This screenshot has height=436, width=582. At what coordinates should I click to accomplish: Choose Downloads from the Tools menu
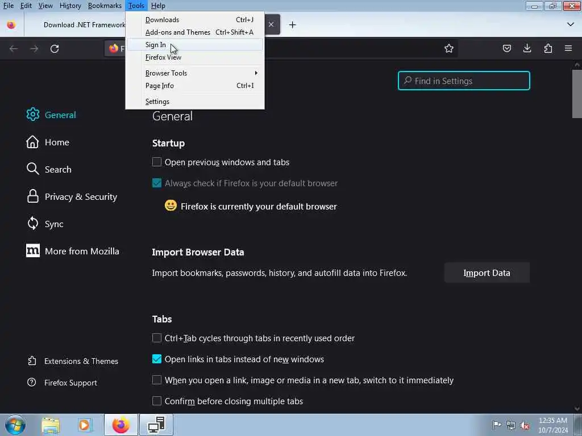(195, 20)
